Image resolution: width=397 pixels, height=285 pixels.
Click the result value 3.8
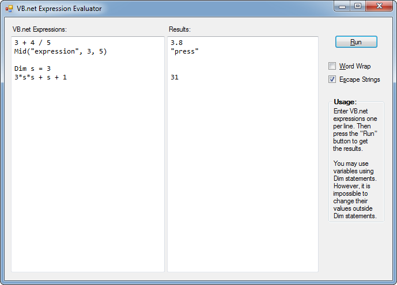tap(176, 43)
